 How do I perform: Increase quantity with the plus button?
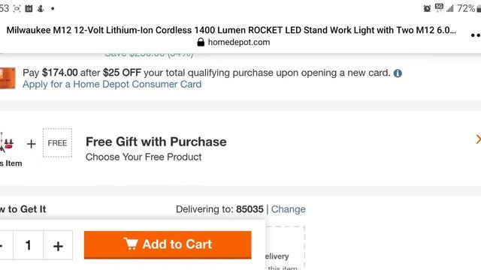click(58, 245)
